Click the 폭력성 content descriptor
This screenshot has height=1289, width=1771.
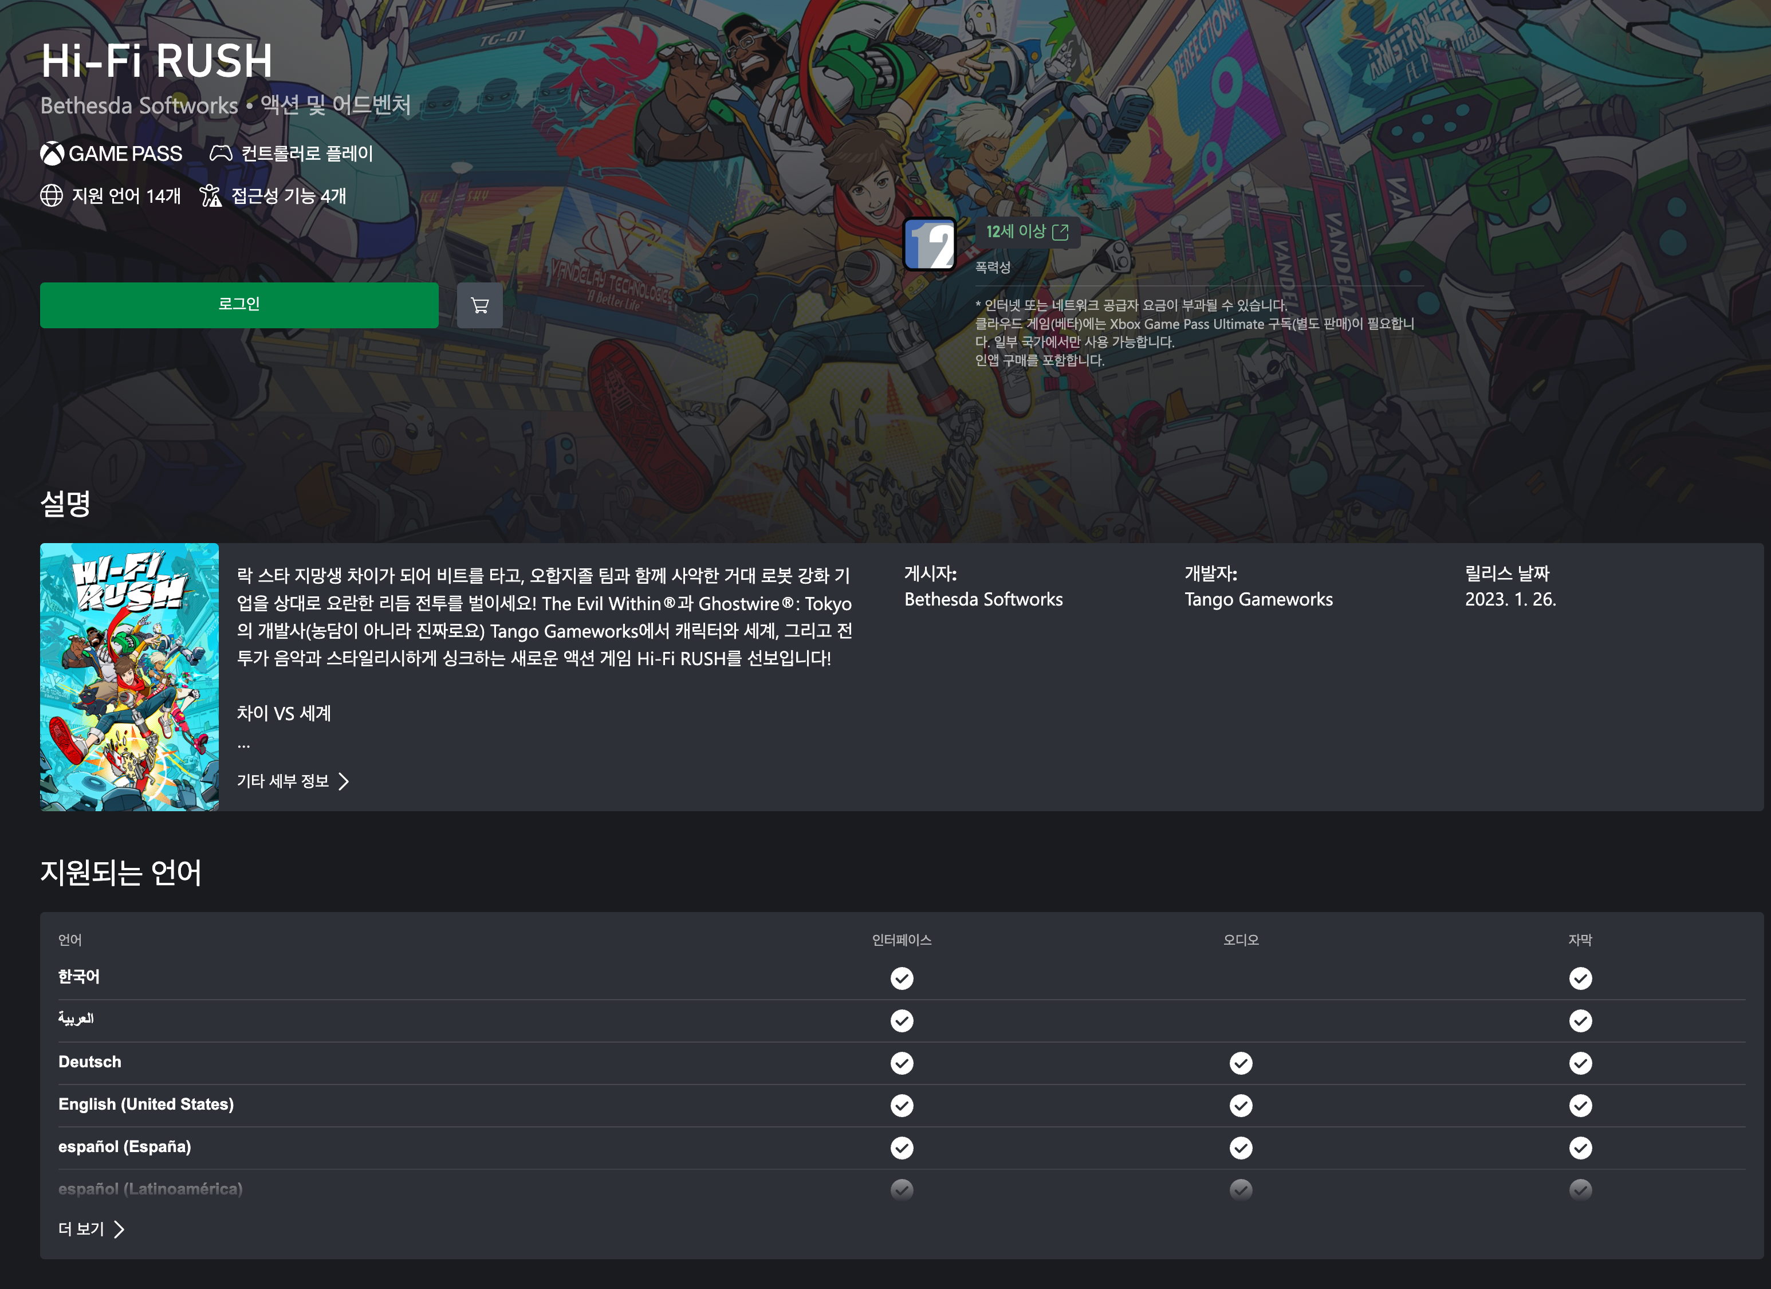click(993, 267)
